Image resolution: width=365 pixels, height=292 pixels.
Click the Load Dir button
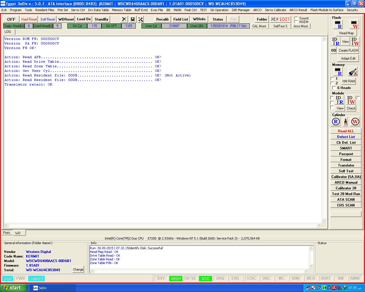click(84, 19)
